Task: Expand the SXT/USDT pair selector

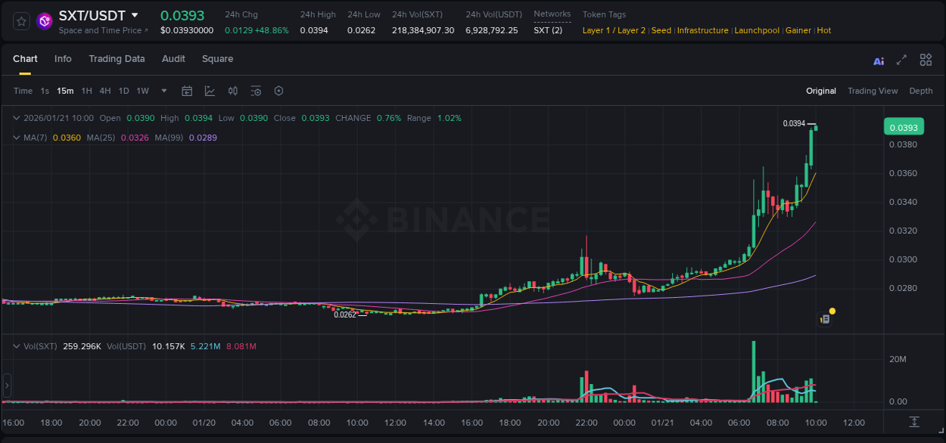Action: 135,14
